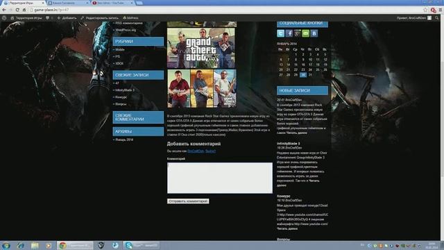
Task: Reload the page with refresh icon
Action: pyautogui.click(x=17, y=10)
